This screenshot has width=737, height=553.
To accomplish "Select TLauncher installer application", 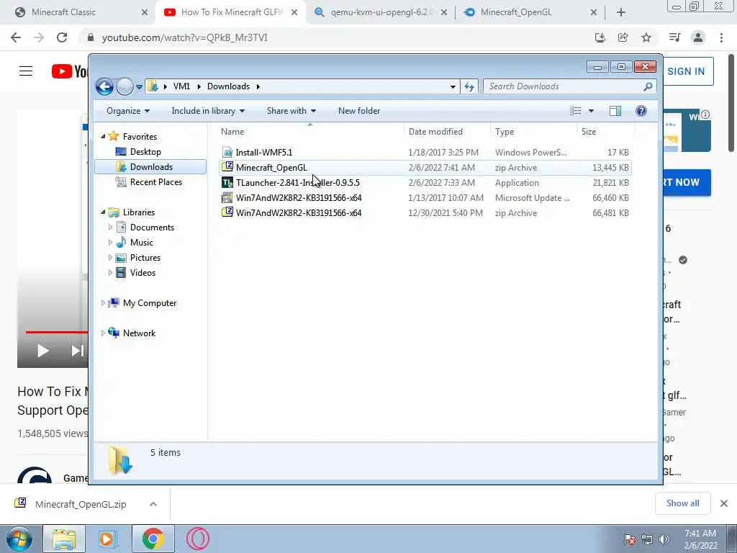I will [425, 182].
